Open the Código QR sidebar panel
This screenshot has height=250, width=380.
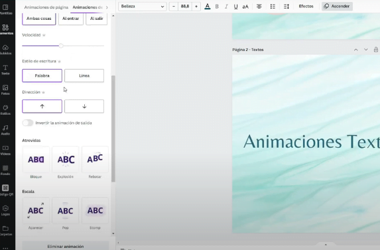pos(5,190)
